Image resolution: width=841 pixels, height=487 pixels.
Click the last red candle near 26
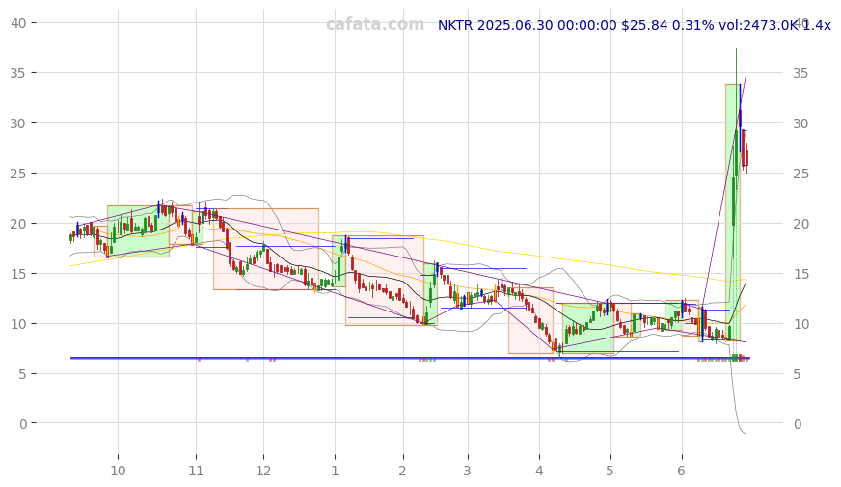746,158
